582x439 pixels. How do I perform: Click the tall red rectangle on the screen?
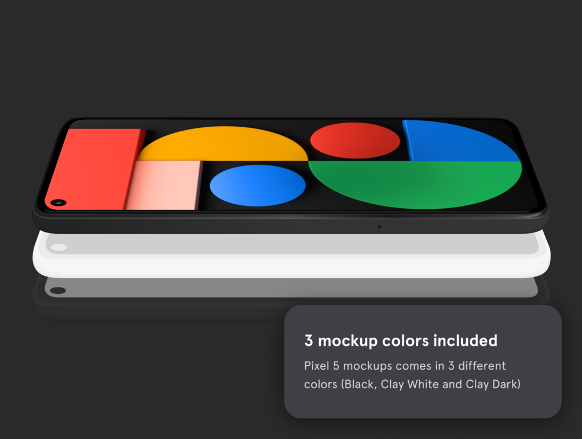95,169
